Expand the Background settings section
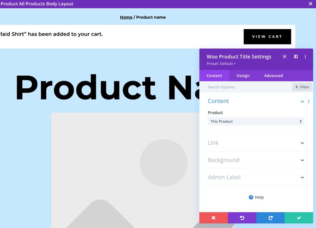The height and width of the screenshot is (228, 316). [256, 160]
